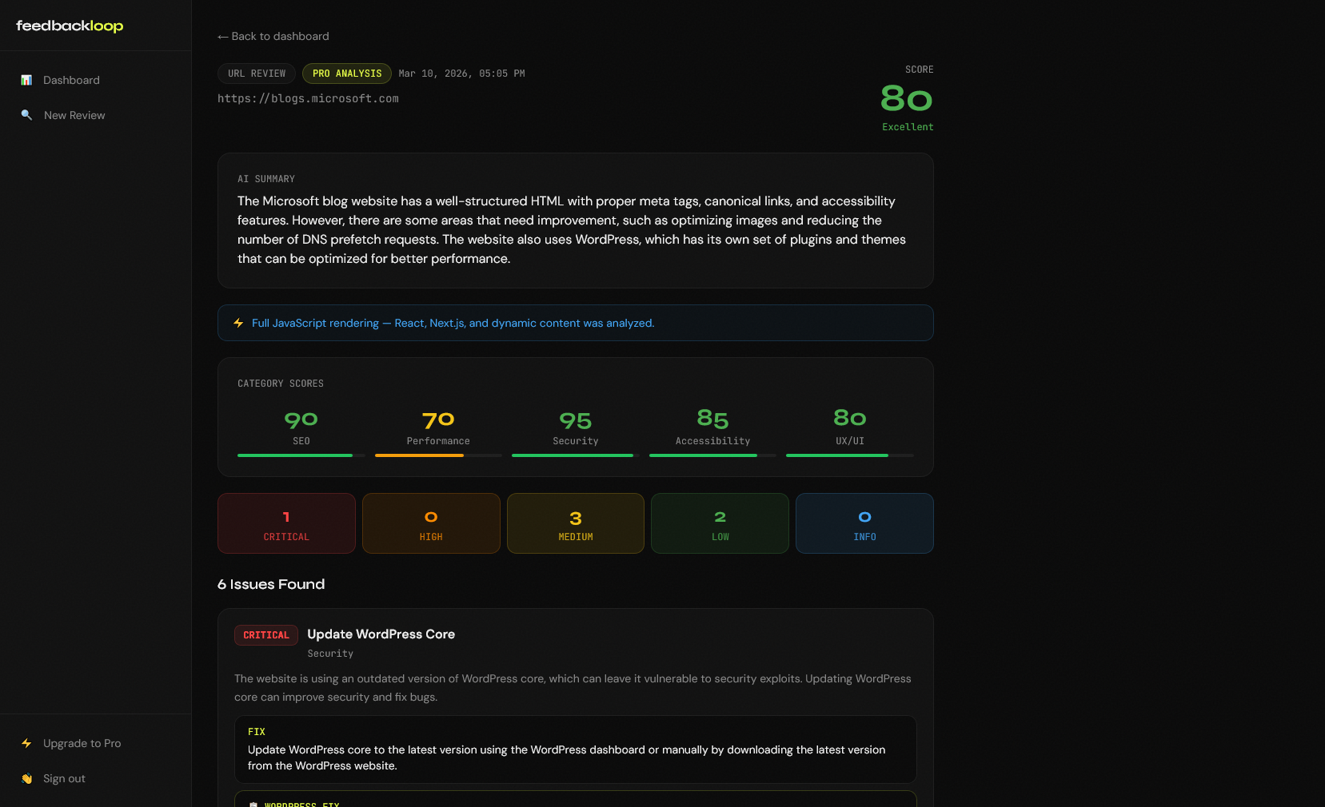Screen dimensions: 1325x807
Task: Click the FIX label in issue card
Action: point(257,732)
